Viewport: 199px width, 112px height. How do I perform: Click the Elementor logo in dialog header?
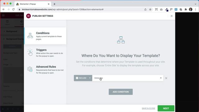pyautogui.click(x=28, y=16)
